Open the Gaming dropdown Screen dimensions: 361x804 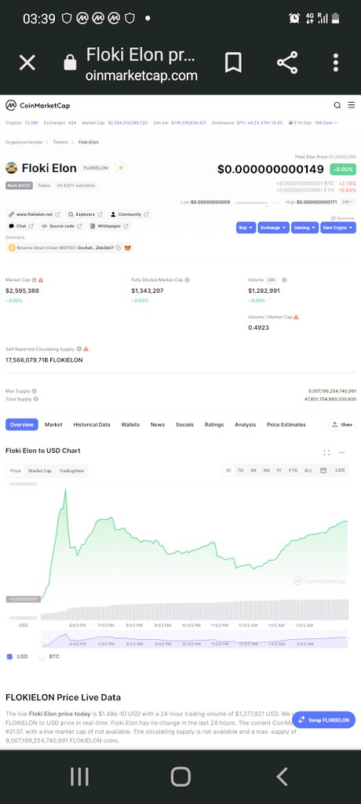point(304,228)
